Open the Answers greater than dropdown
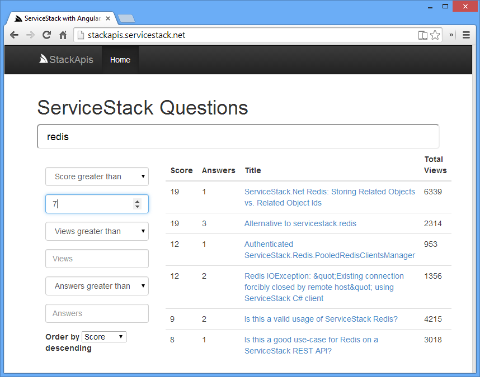This screenshot has width=480, height=377. click(97, 286)
